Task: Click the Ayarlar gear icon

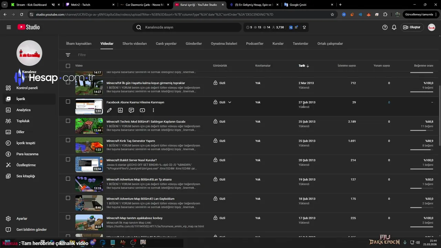Action: point(8,219)
